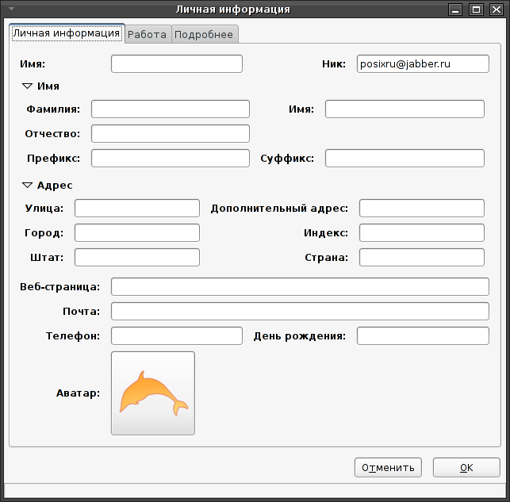Click the Страна input field
The image size is (510, 502).
pos(422,258)
